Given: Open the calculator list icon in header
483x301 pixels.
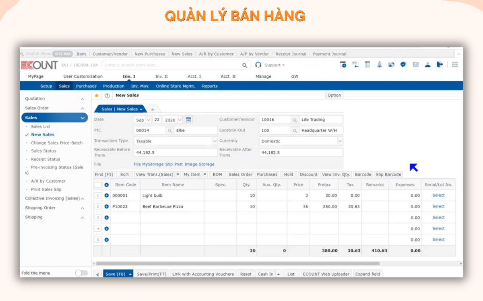Looking at the screenshot, I should (x=367, y=65).
